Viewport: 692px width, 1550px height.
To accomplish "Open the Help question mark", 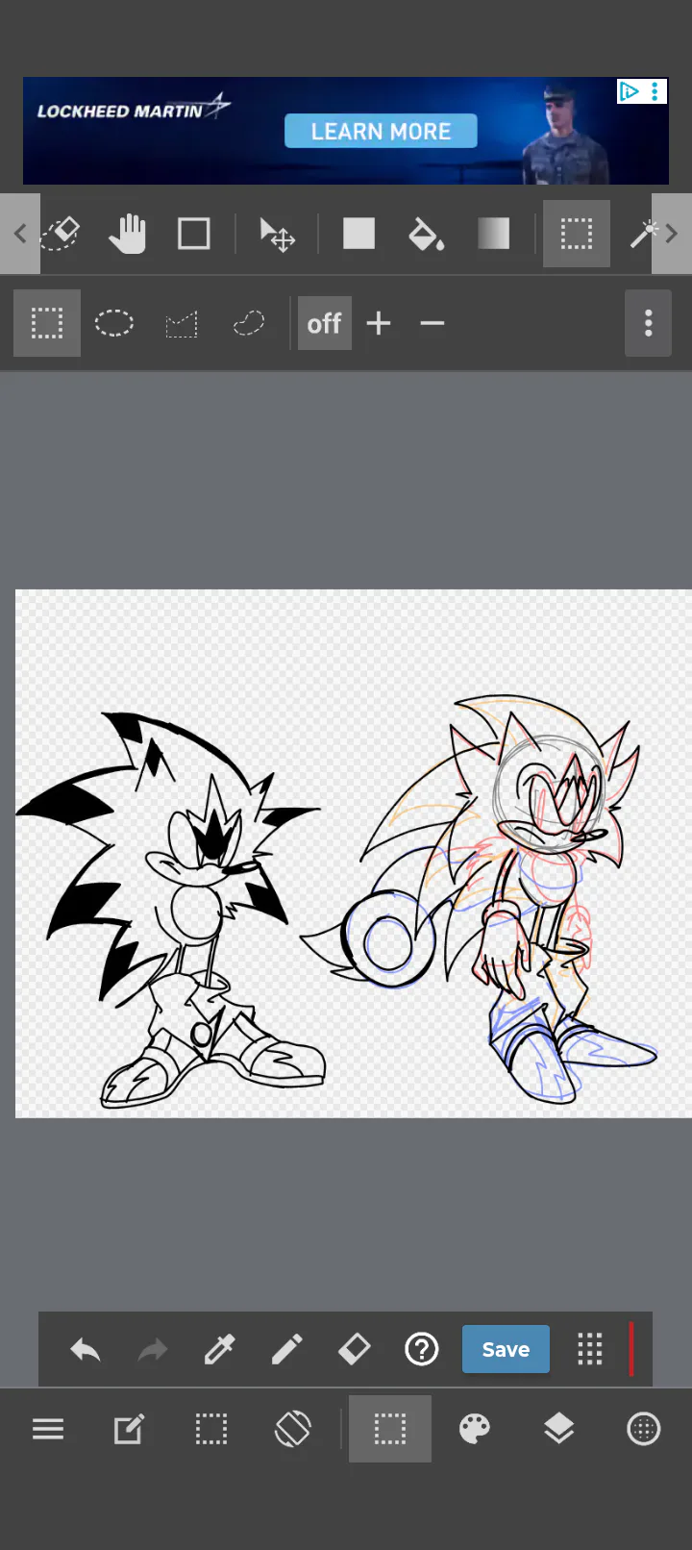I will tap(422, 1350).
